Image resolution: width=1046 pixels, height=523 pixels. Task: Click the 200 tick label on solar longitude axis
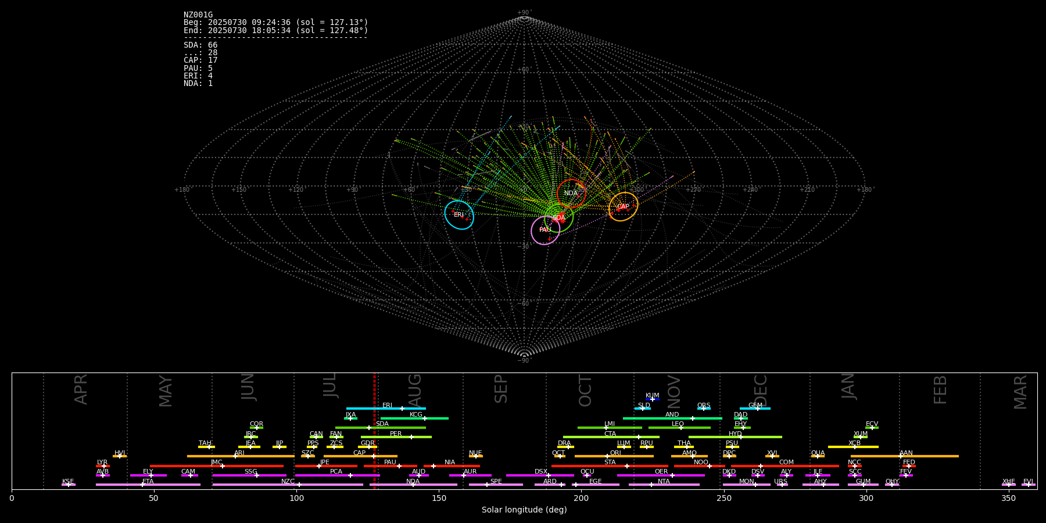[581, 498]
